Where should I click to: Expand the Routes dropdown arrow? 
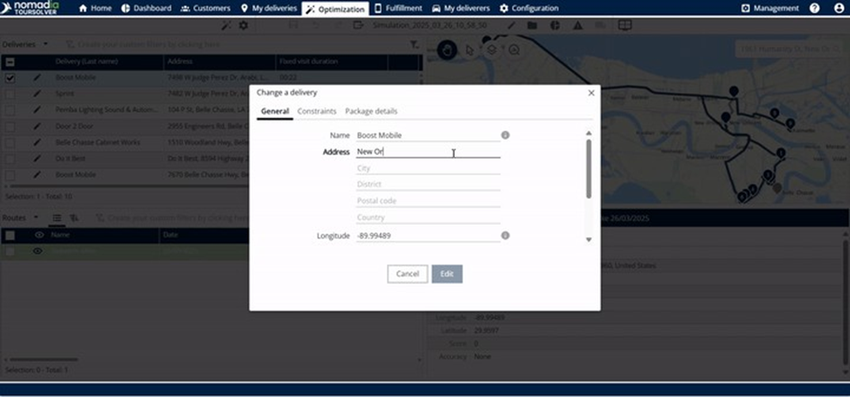point(36,217)
